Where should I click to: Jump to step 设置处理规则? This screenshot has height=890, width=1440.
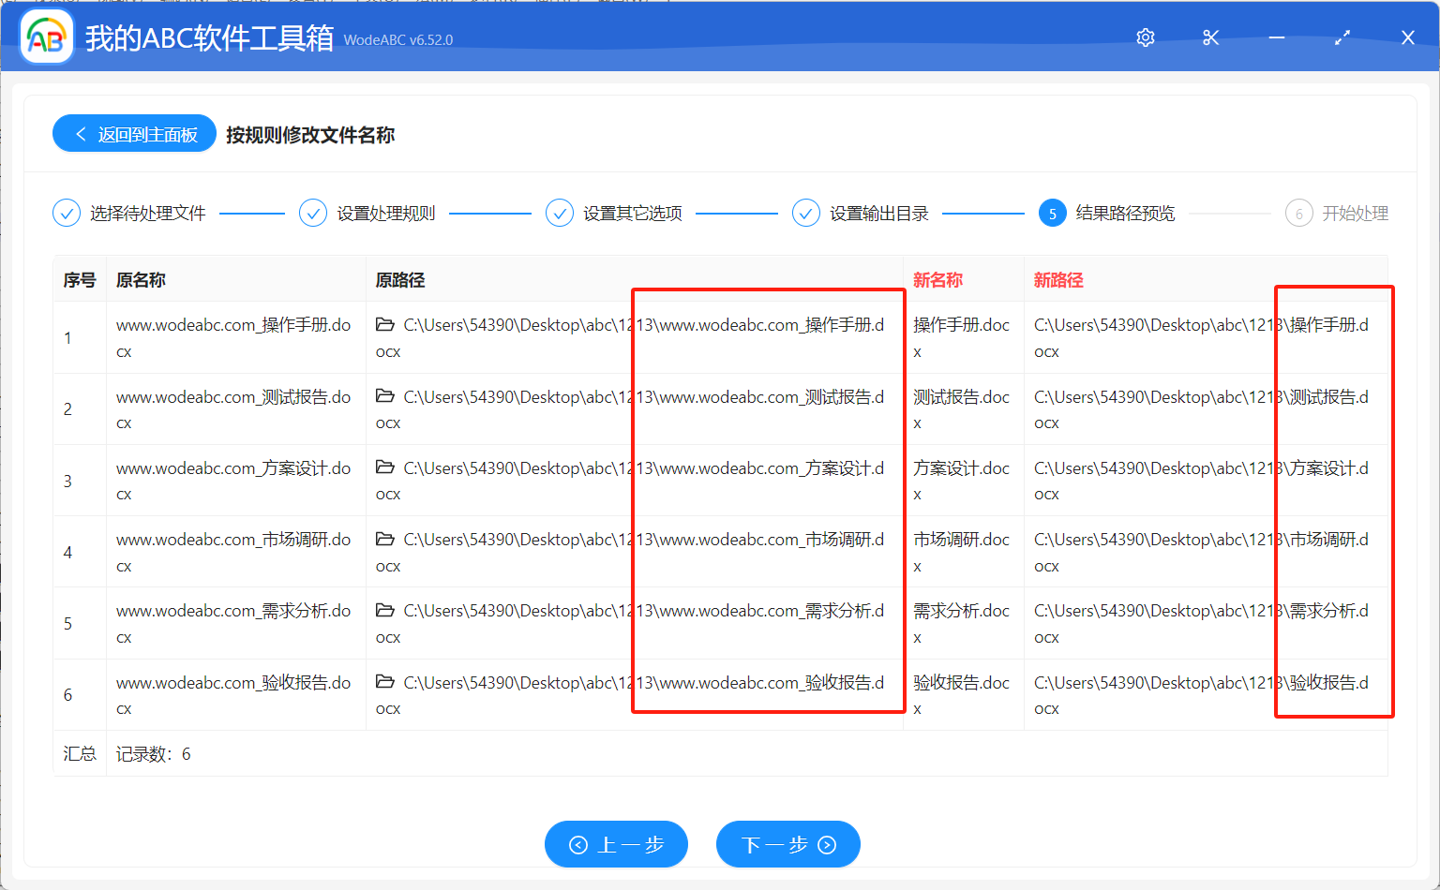point(367,214)
